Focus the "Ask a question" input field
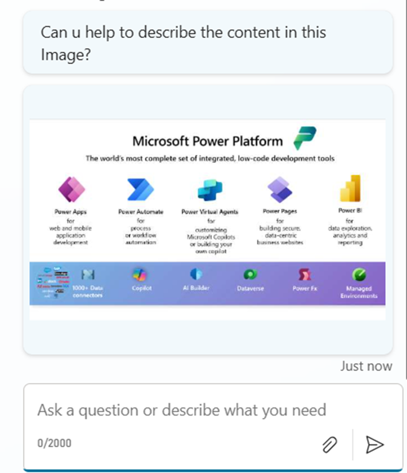 (182, 410)
